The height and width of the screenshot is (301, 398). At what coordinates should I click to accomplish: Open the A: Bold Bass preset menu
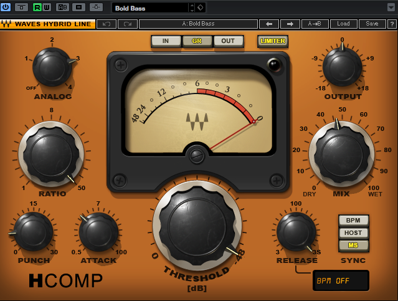(198, 24)
